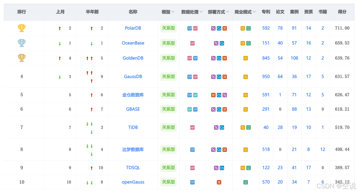
Task: Open the openGauss database link
Action: tap(133, 182)
